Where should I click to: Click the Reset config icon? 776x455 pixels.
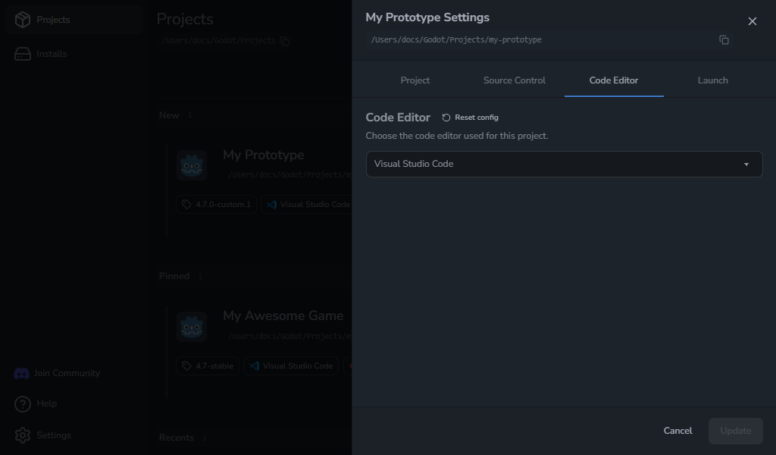tap(446, 118)
